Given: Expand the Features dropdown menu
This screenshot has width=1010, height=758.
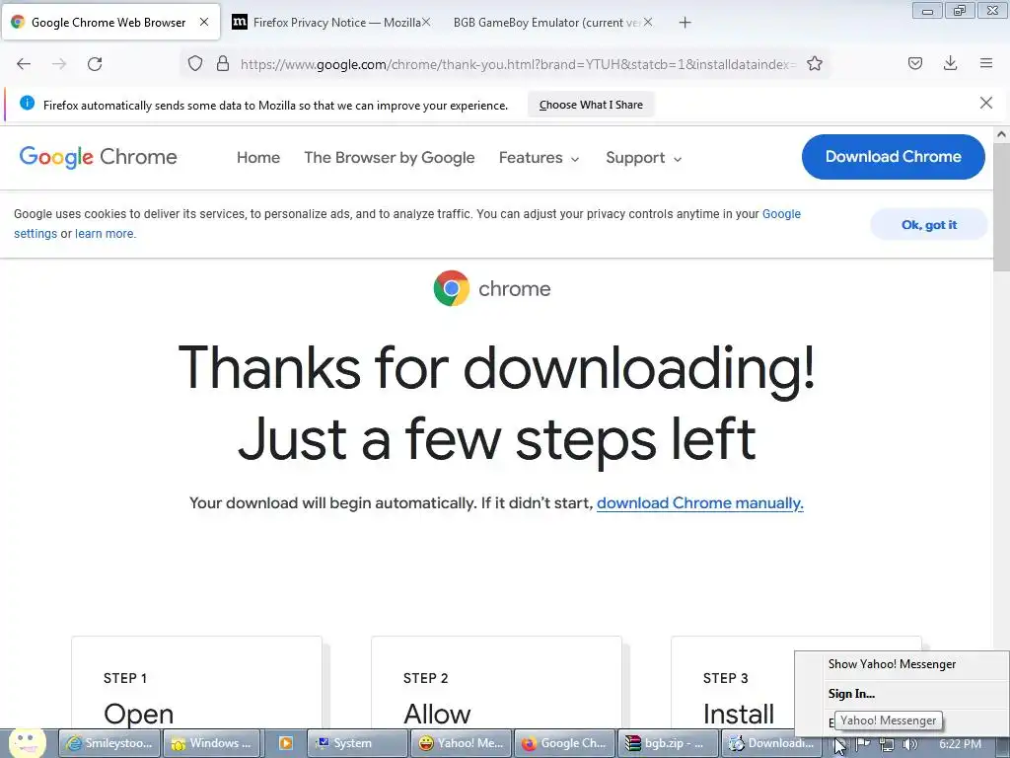Looking at the screenshot, I should (x=540, y=157).
